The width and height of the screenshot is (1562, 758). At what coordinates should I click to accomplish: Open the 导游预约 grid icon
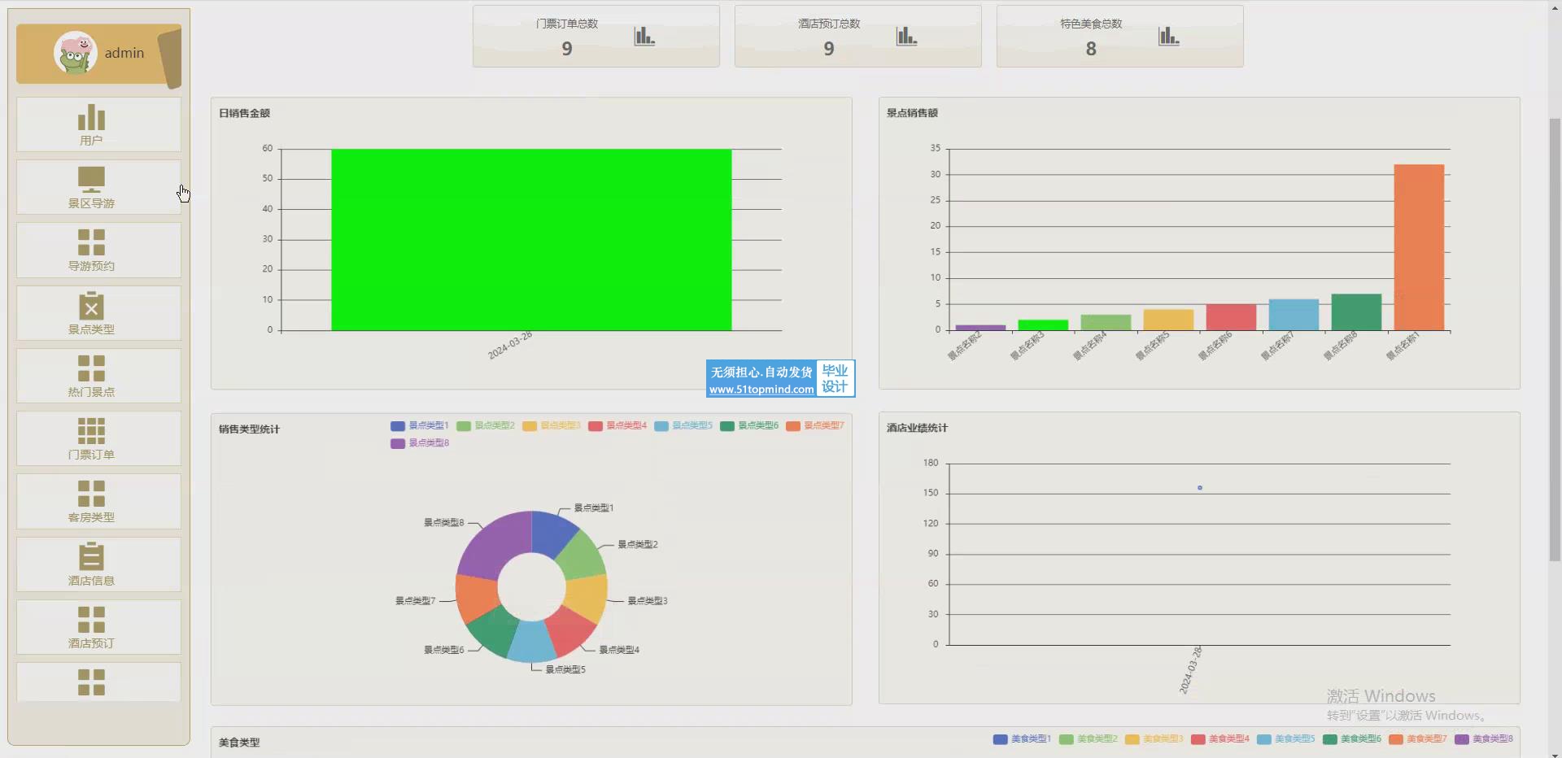click(x=91, y=242)
